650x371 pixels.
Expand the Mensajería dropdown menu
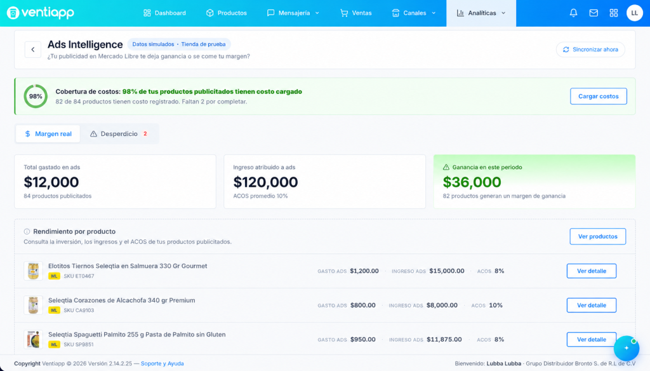[x=293, y=13]
